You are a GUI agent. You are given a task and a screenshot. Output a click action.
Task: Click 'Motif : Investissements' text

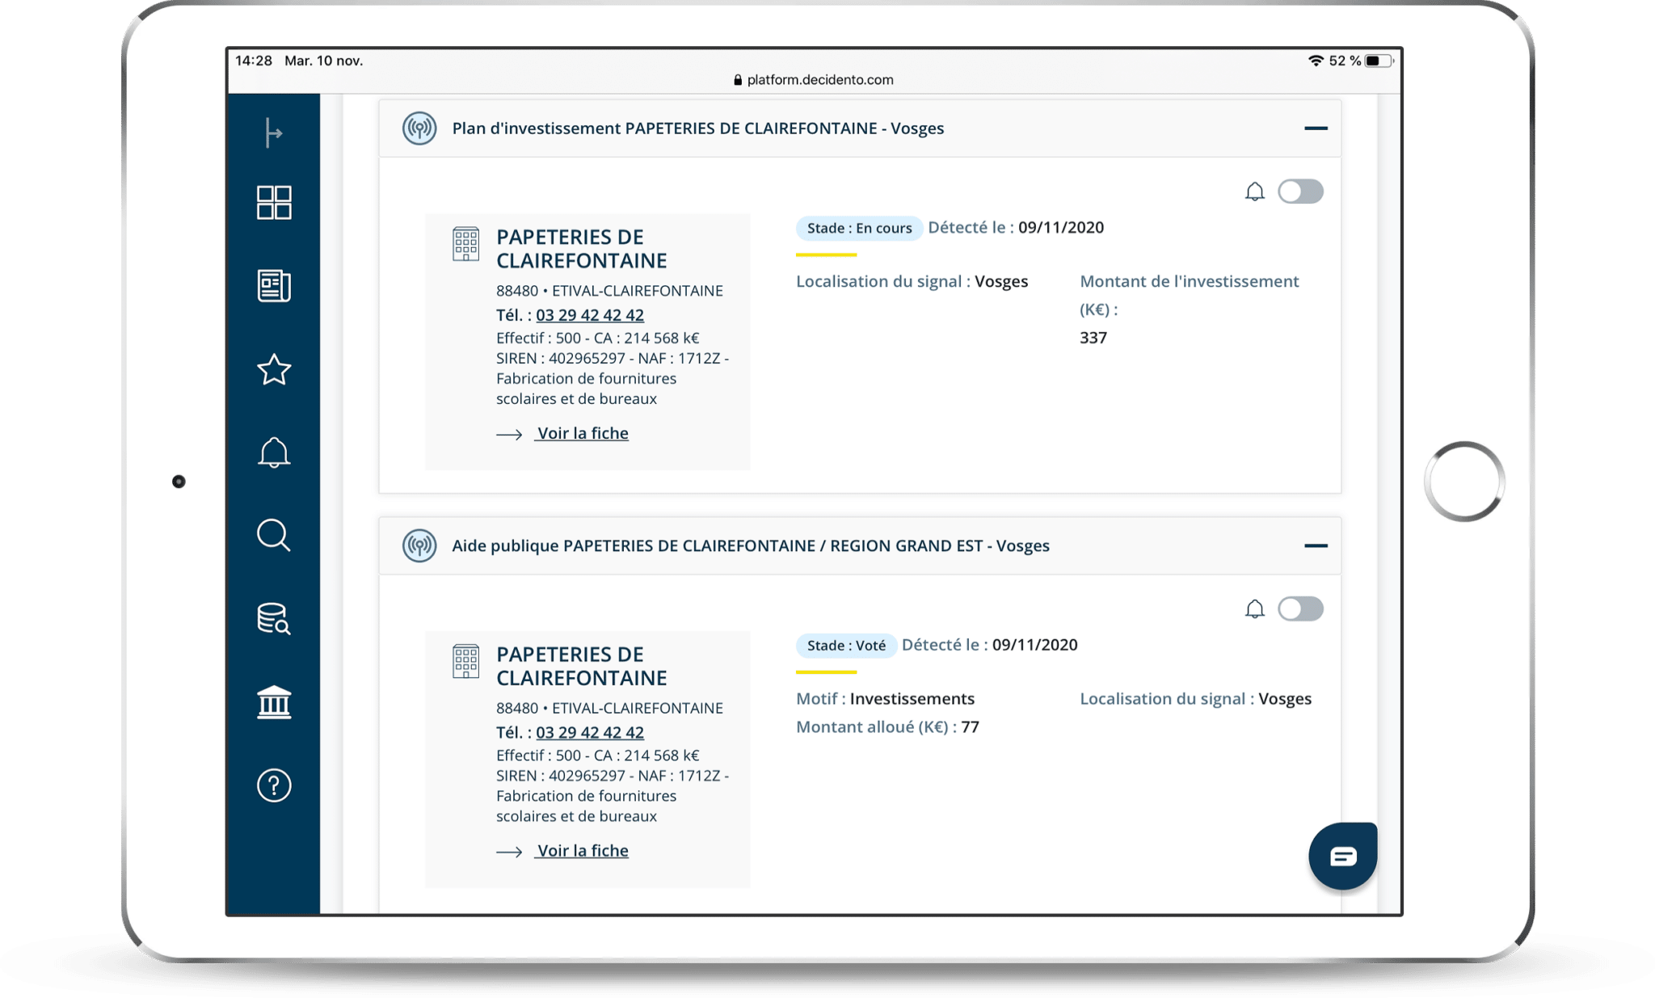pyautogui.click(x=885, y=698)
